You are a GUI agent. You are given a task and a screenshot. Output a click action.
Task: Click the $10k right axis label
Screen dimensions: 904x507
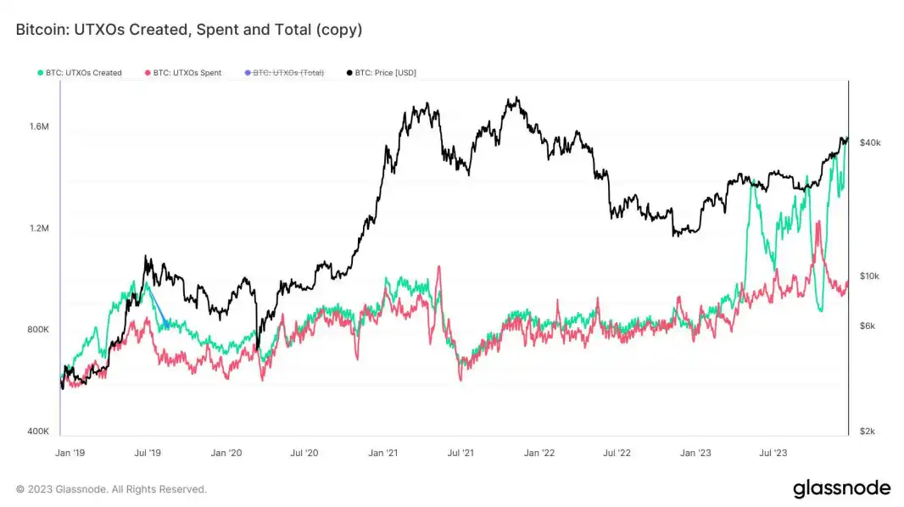(869, 276)
